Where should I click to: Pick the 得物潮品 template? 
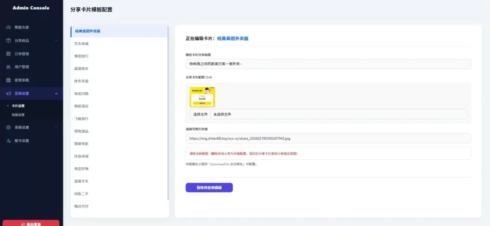point(119,131)
